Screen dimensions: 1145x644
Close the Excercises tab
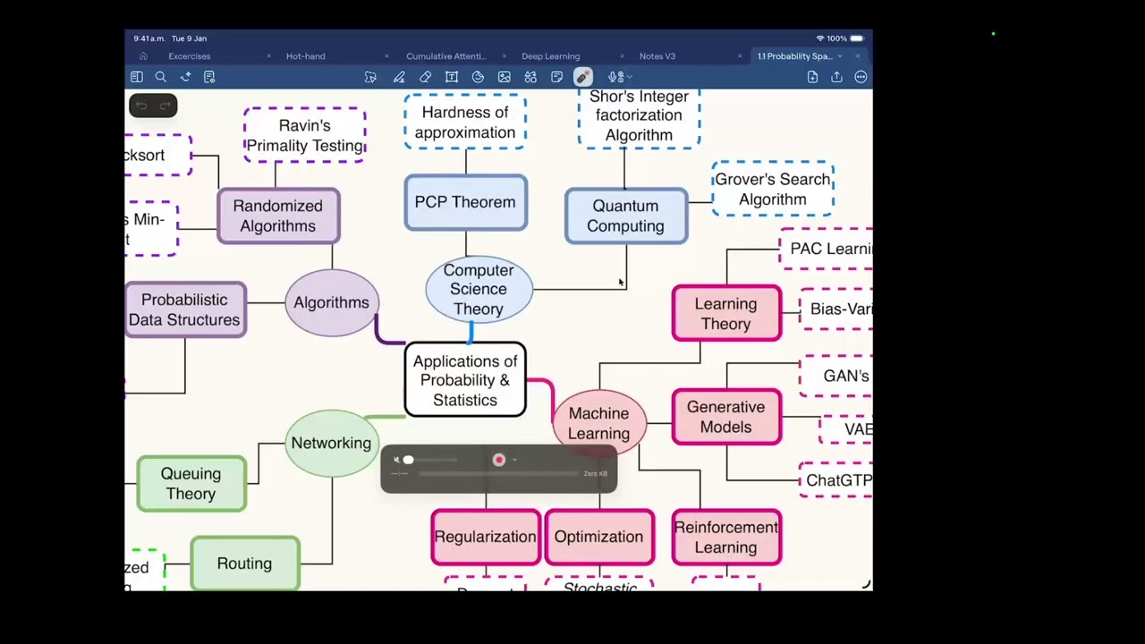[268, 56]
